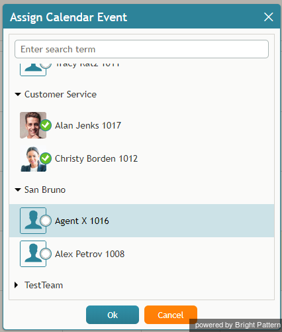Confirm assignment with the Ok button
Viewport: 282px width, 332px height.
click(x=113, y=315)
